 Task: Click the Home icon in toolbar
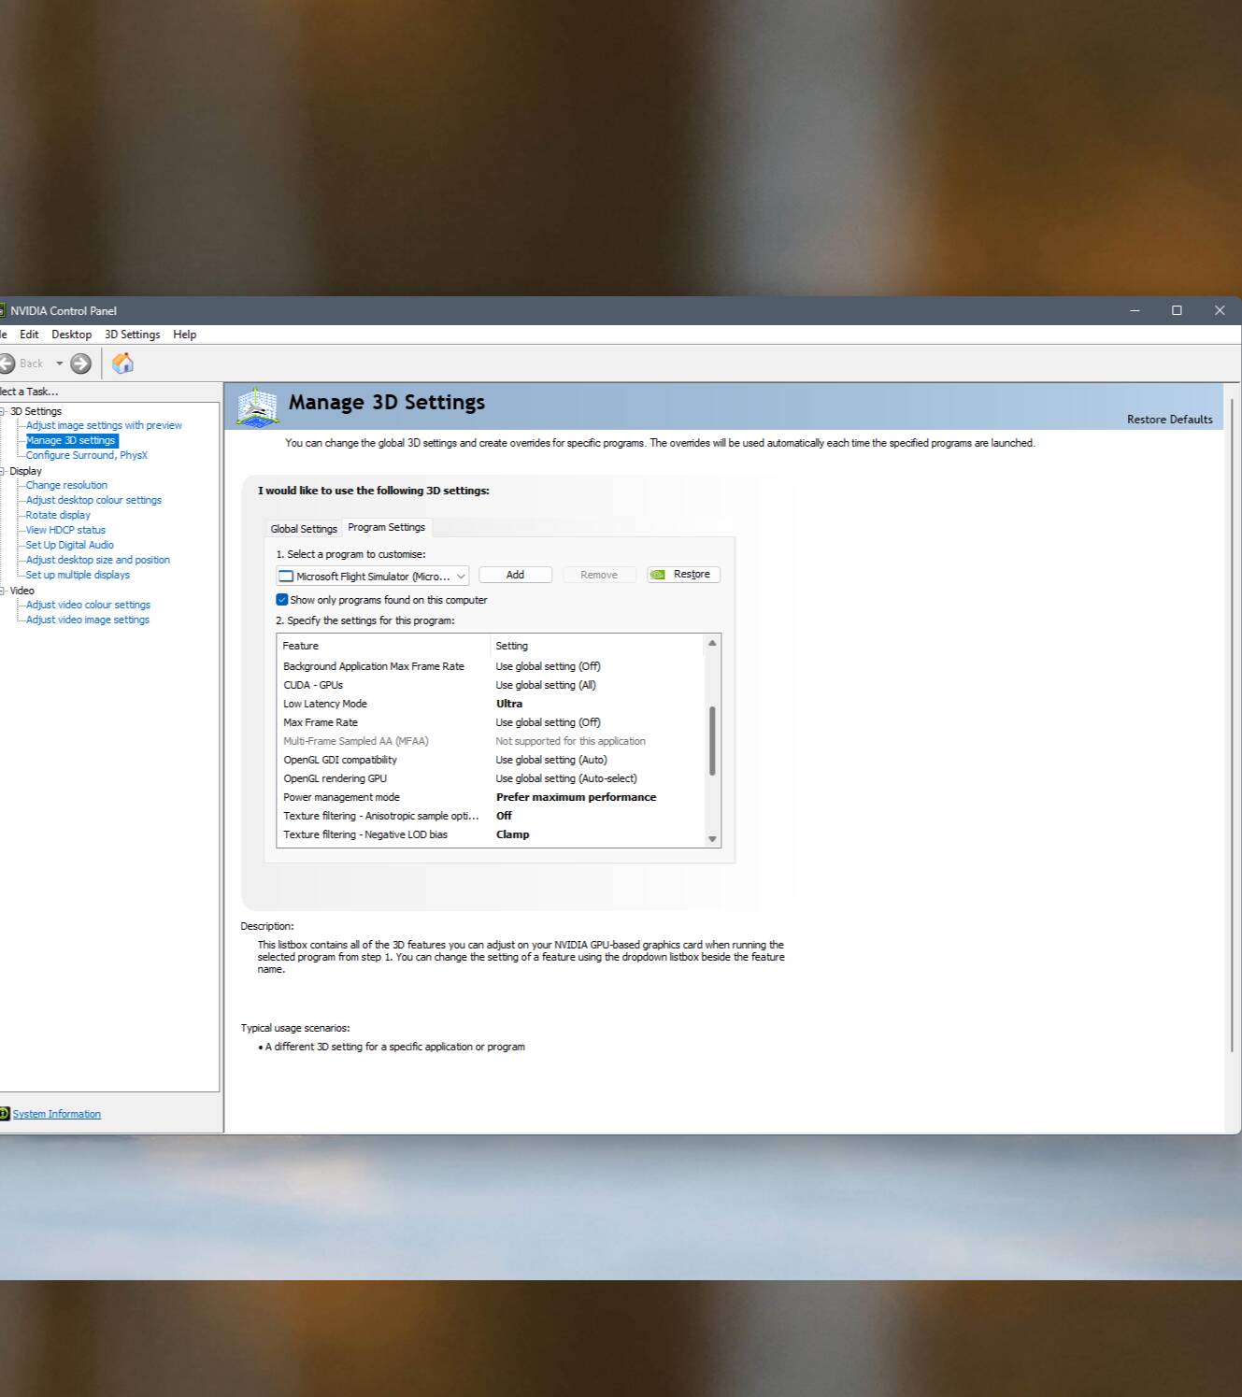click(122, 364)
